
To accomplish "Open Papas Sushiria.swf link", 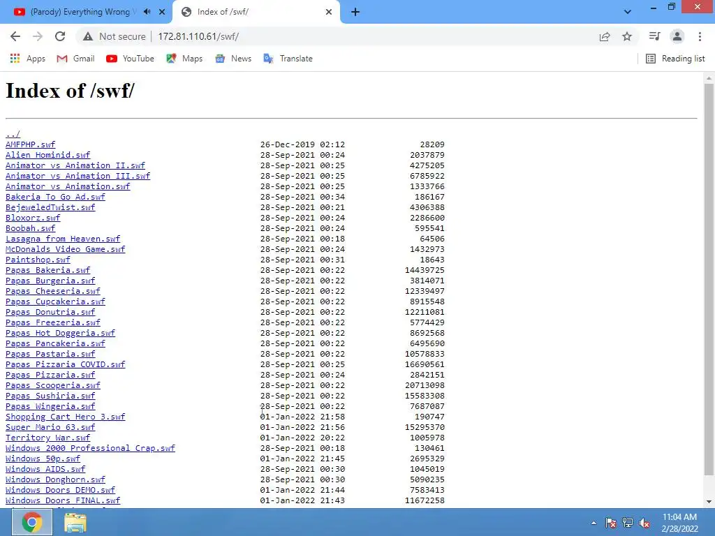I will point(50,396).
